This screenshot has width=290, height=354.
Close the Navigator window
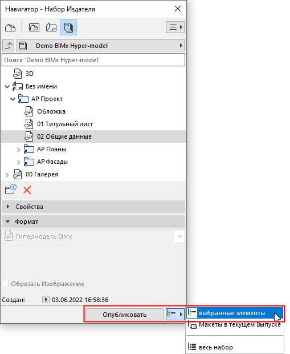(x=178, y=9)
